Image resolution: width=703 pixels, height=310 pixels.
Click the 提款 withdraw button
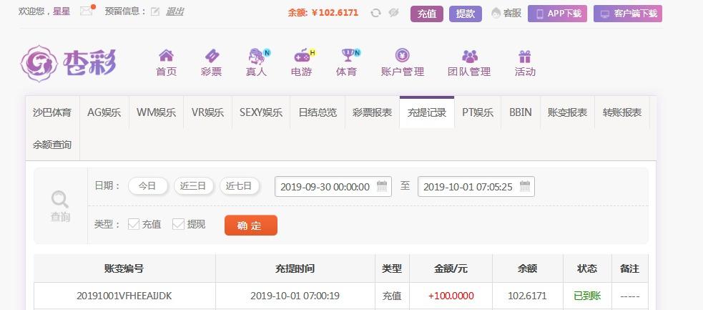pos(466,14)
